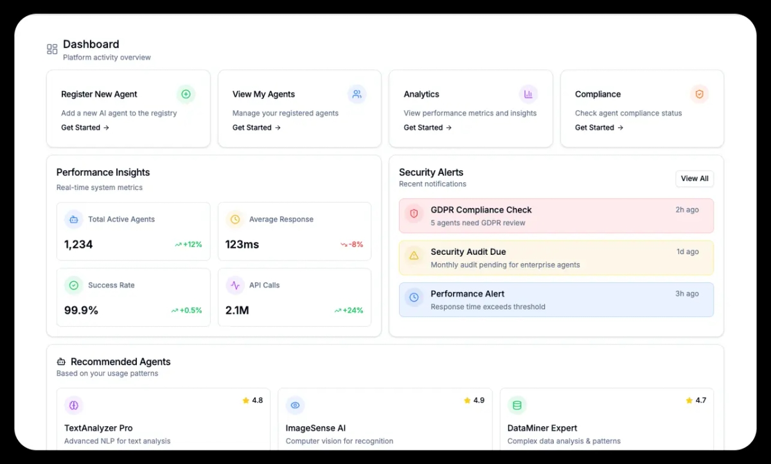Click the Recommended Agents heading
The image size is (771, 464).
coord(121,362)
